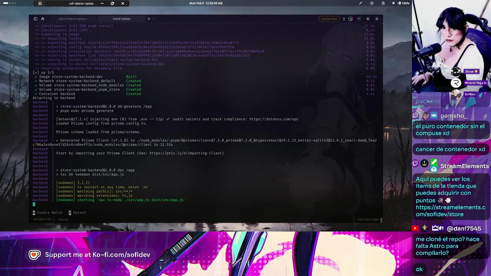Toggle the Warp sidebar panel icon
This screenshot has height=276, width=491.
pyautogui.click(x=35, y=19)
